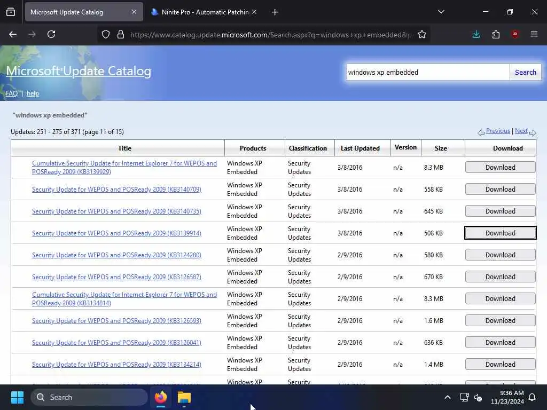
Task: Open the help link
Action: click(33, 93)
